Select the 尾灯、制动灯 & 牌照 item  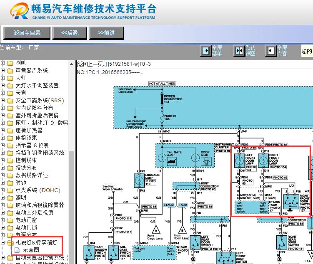tap(42, 123)
